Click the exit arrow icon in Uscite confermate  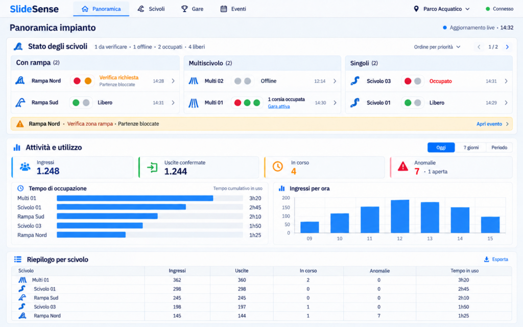(x=152, y=167)
